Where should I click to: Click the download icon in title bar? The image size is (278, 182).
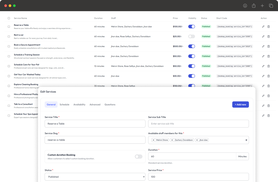245,6
